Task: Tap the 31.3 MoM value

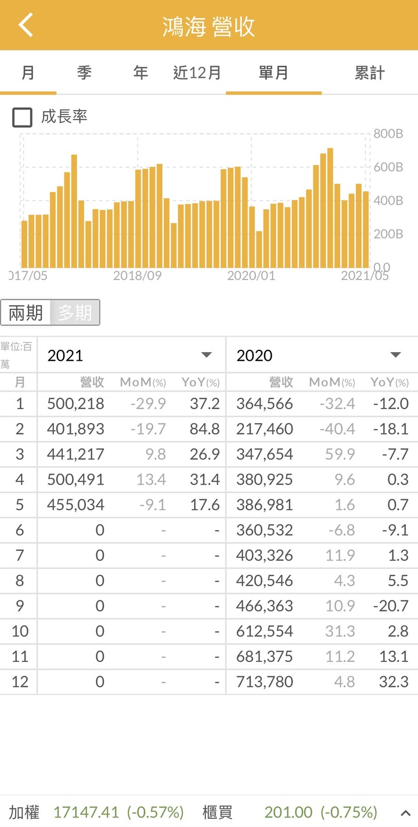Action: point(340,631)
